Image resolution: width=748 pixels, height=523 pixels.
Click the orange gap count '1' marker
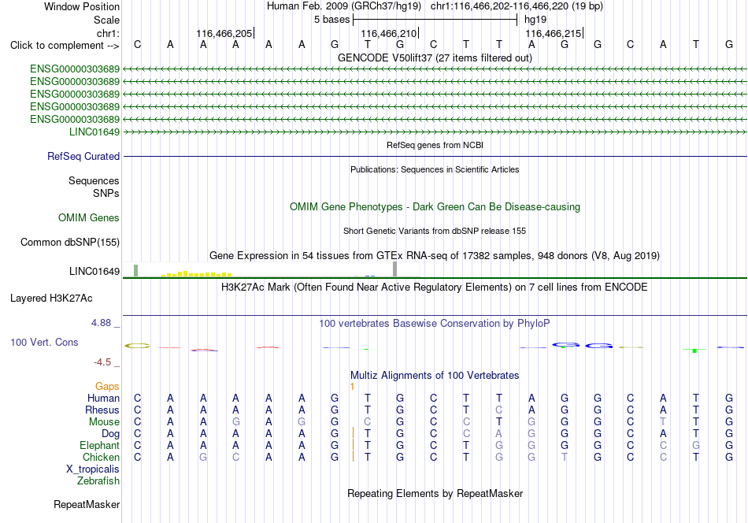(x=352, y=387)
